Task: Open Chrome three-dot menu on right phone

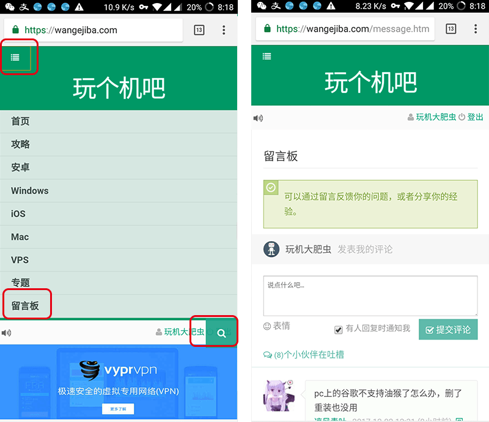Action: (476, 29)
